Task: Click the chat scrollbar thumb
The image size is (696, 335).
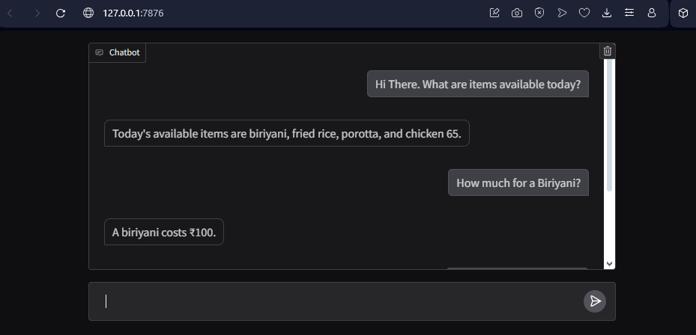Action: pos(609,125)
